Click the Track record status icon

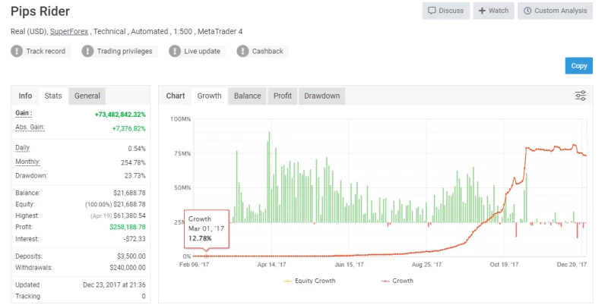[x=17, y=52]
